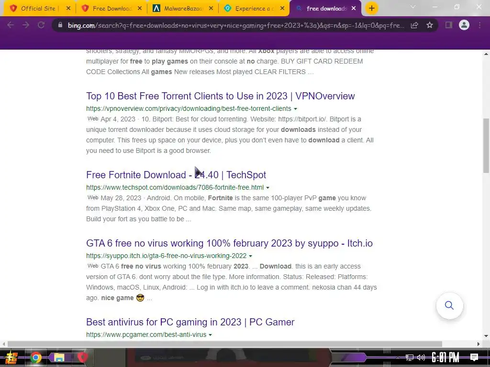
Task: Close the MalwareBazaar tab
Action: (x=211, y=9)
